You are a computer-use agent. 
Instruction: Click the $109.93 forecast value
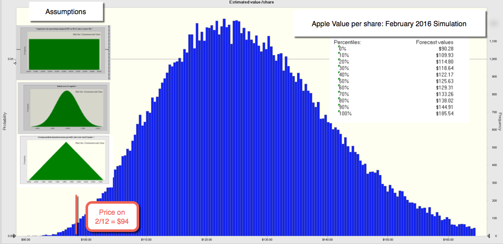[x=445, y=55]
